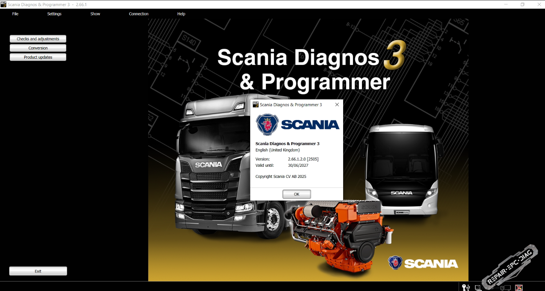This screenshot has height=291, width=545.
Task: Open the Connection menu
Action: coord(139,14)
